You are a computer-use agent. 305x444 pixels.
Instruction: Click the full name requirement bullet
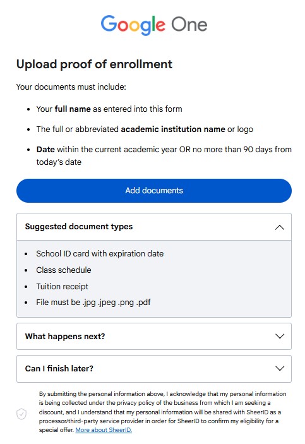pos(109,109)
